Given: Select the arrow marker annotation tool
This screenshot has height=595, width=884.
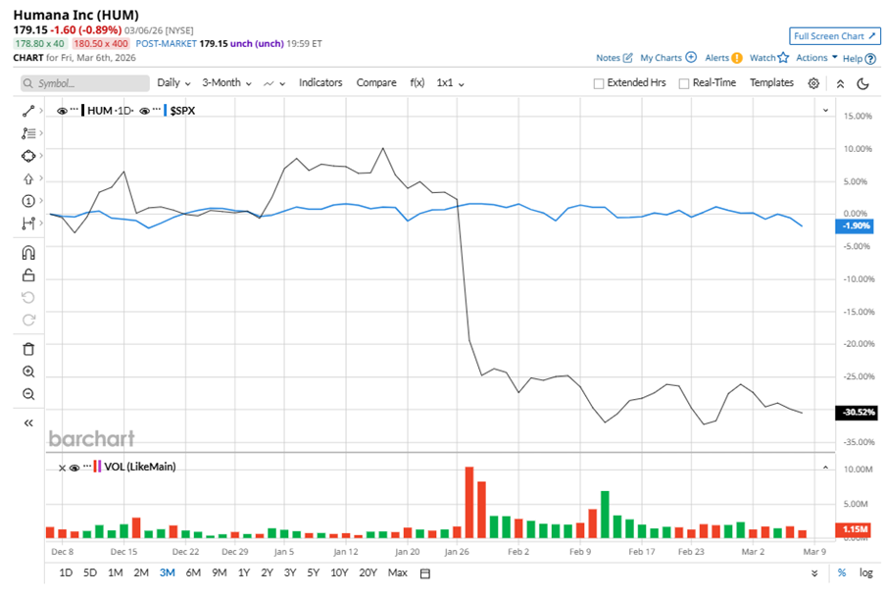Looking at the screenshot, I should click(x=28, y=178).
